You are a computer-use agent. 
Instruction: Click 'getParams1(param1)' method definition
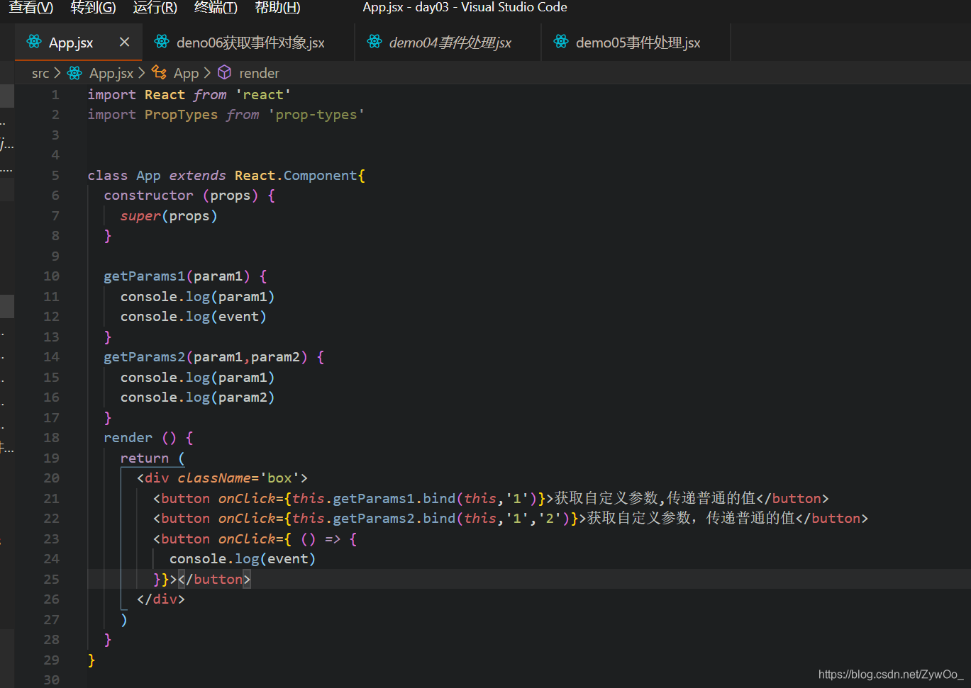177,276
